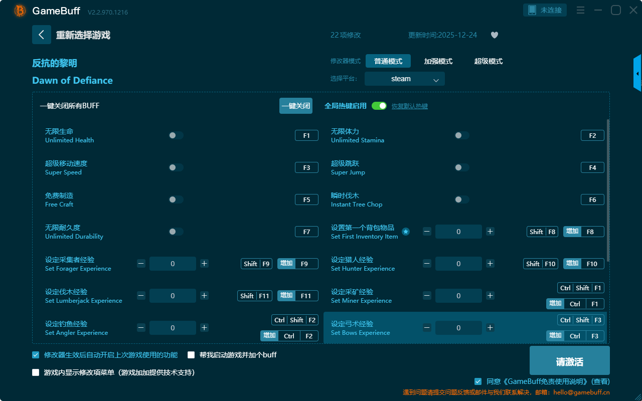This screenshot has height=401, width=642.
Task: Switch to 加强模式 enhanced mode tab
Action: [x=438, y=61]
